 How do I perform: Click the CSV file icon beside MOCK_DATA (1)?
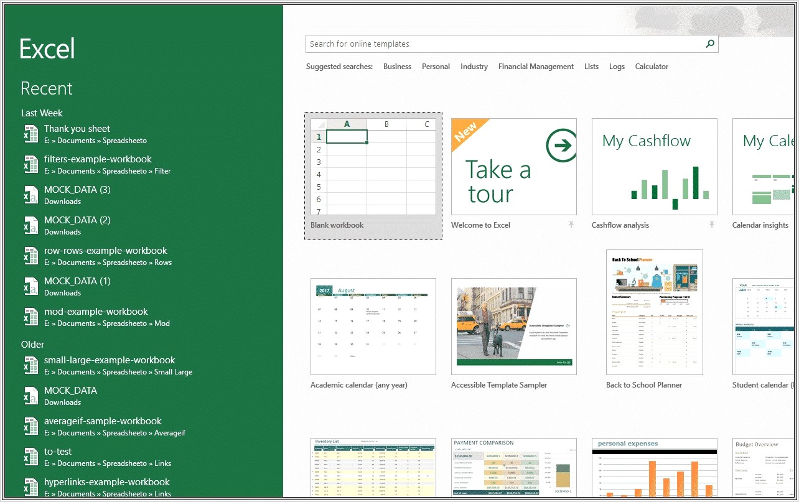click(30, 286)
